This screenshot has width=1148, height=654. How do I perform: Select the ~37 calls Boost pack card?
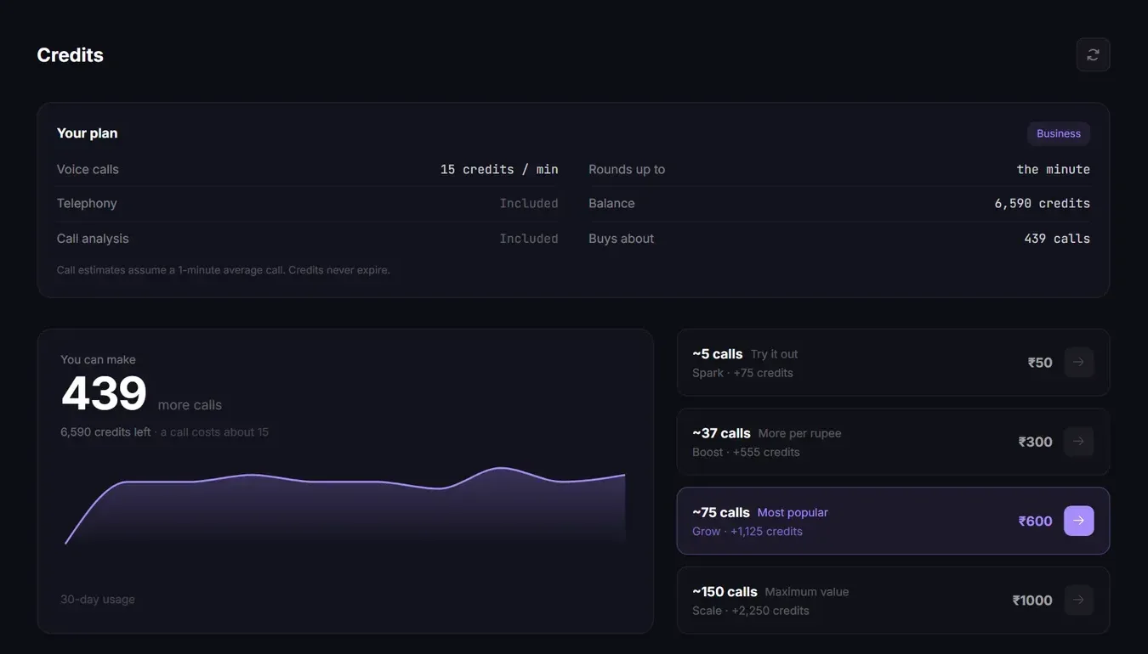click(893, 442)
